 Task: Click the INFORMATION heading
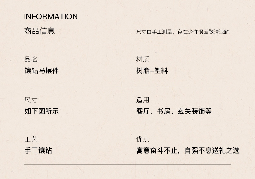pyautogui.click(x=51, y=16)
